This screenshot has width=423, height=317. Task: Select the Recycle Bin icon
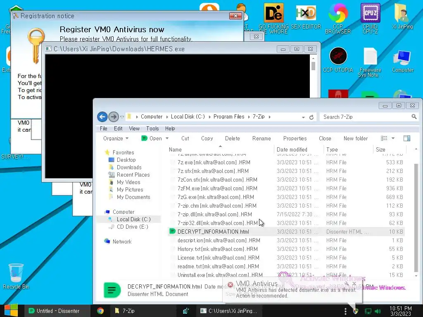pos(16,276)
